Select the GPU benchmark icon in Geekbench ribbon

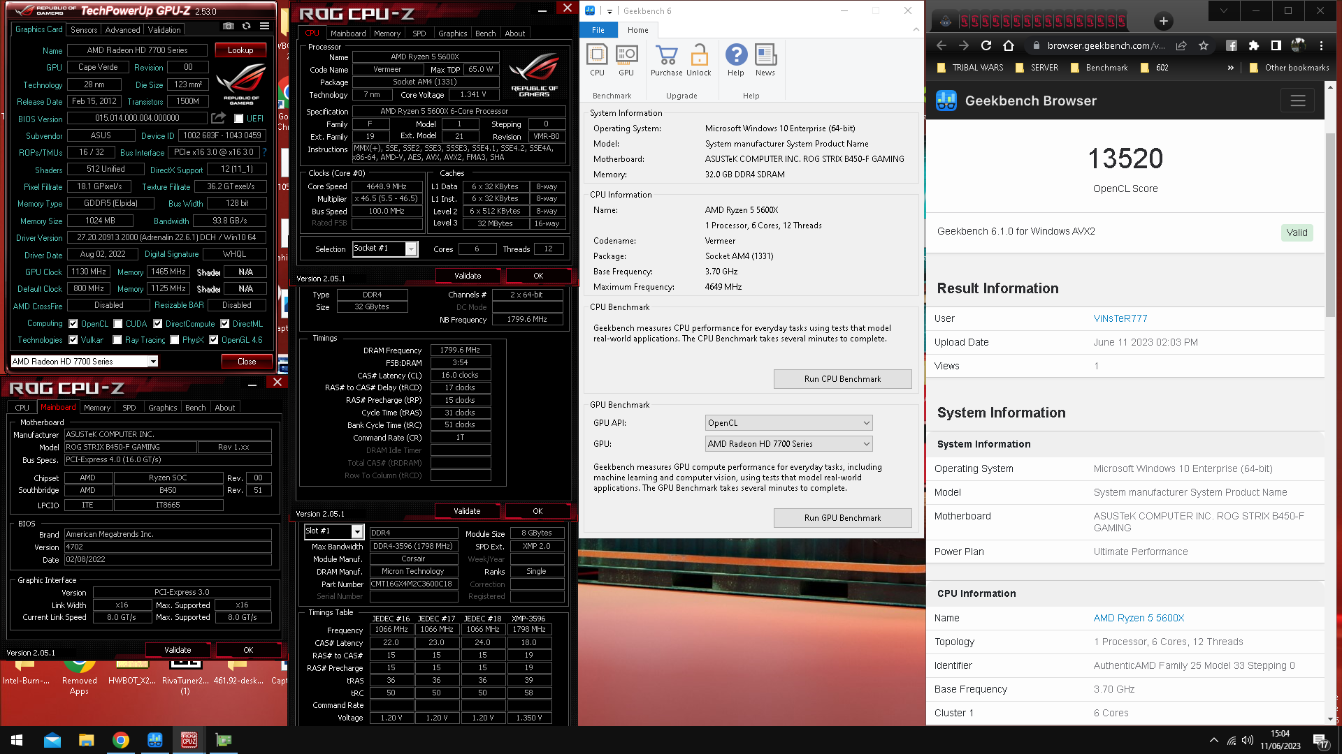click(x=626, y=60)
